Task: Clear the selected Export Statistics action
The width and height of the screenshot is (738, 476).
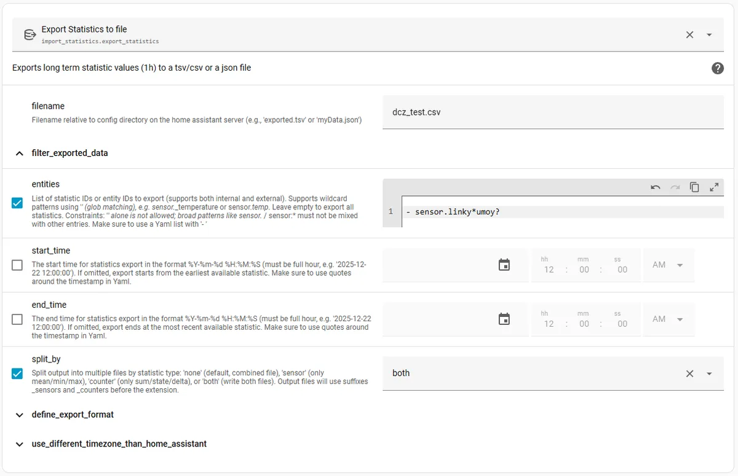Action: 689,35
